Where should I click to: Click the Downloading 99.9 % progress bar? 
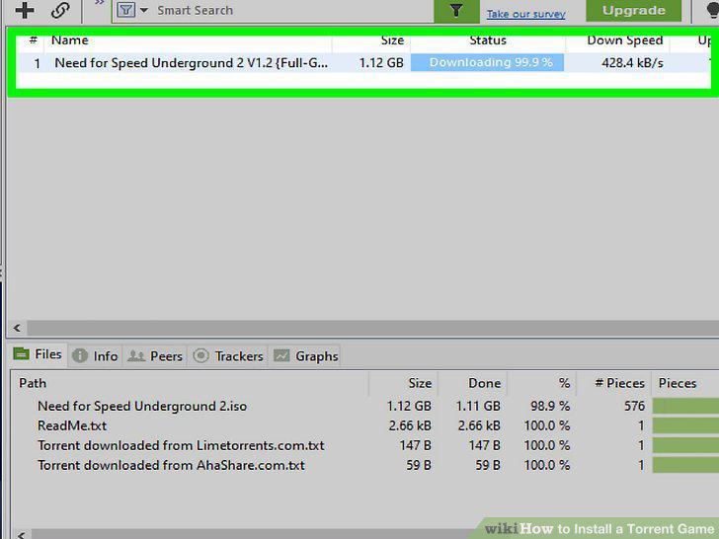487,62
